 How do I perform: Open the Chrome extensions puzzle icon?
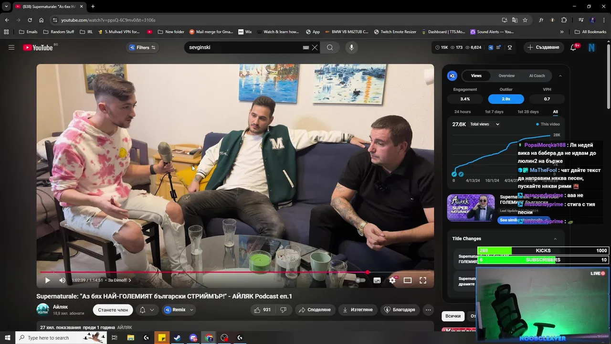click(564, 20)
